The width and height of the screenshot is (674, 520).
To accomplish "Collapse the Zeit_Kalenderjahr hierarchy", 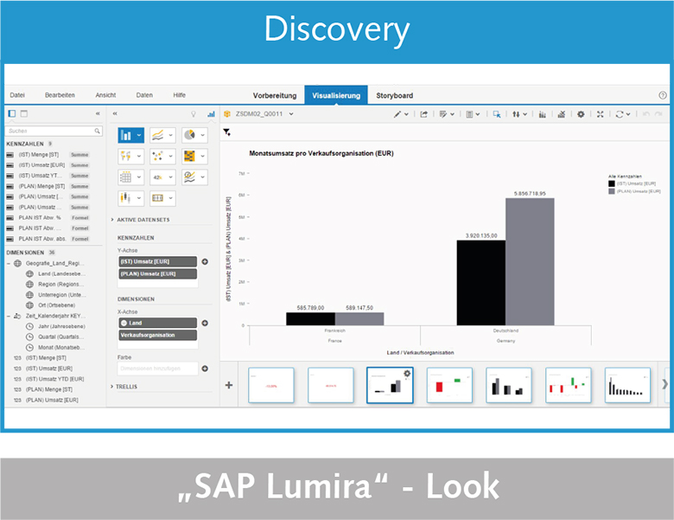I will [x=9, y=316].
